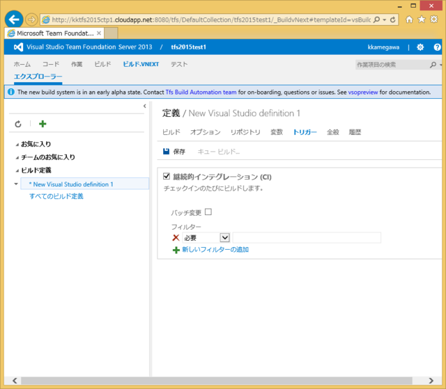
Task: Open the browser tools gear icon
Action: [x=433, y=19]
